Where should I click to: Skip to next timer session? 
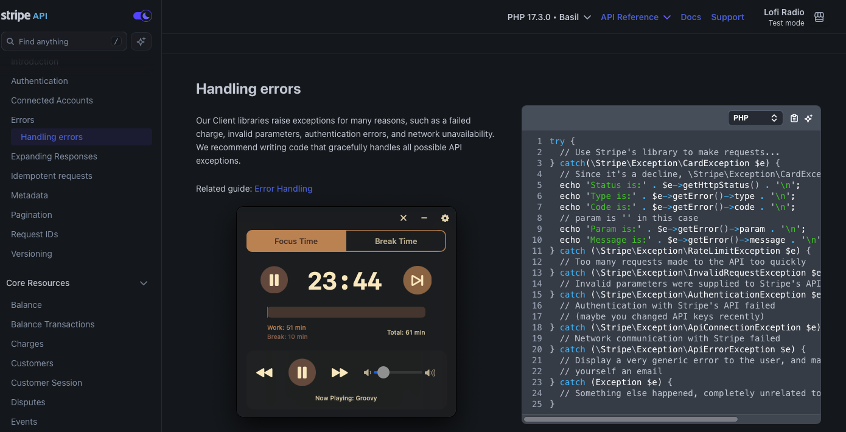(x=417, y=280)
